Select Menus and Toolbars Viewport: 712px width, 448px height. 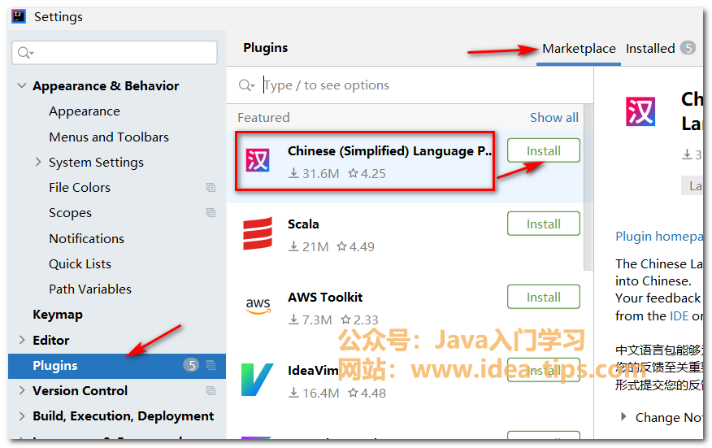(x=109, y=137)
